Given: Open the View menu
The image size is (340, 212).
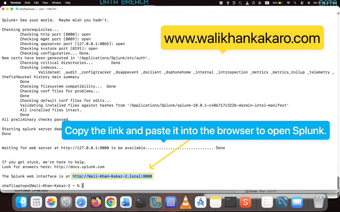Looking at the screenshot, I should click(x=44, y=3).
